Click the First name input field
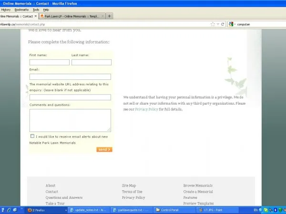The height and width of the screenshot is (214, 286). pyautogui.click(x=49, y=62)
